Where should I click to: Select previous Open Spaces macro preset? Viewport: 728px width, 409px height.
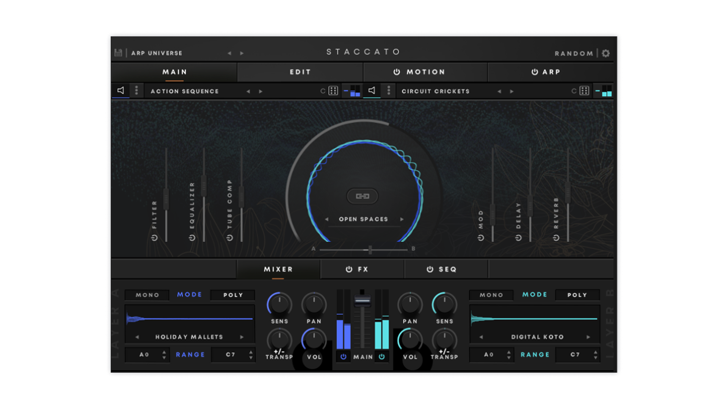pos(327,219)
